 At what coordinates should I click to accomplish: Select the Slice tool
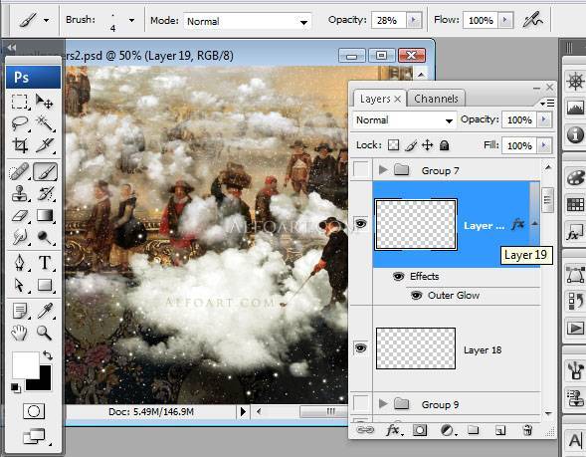tap(45, 145)
